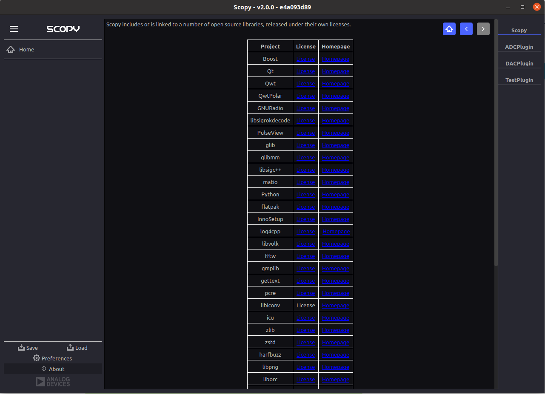Open the GNURadio Homepage link
545x394 pixels.
coord(336,108)
